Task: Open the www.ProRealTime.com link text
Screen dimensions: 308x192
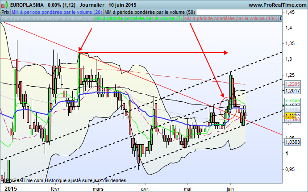Action: coord(277,5)
